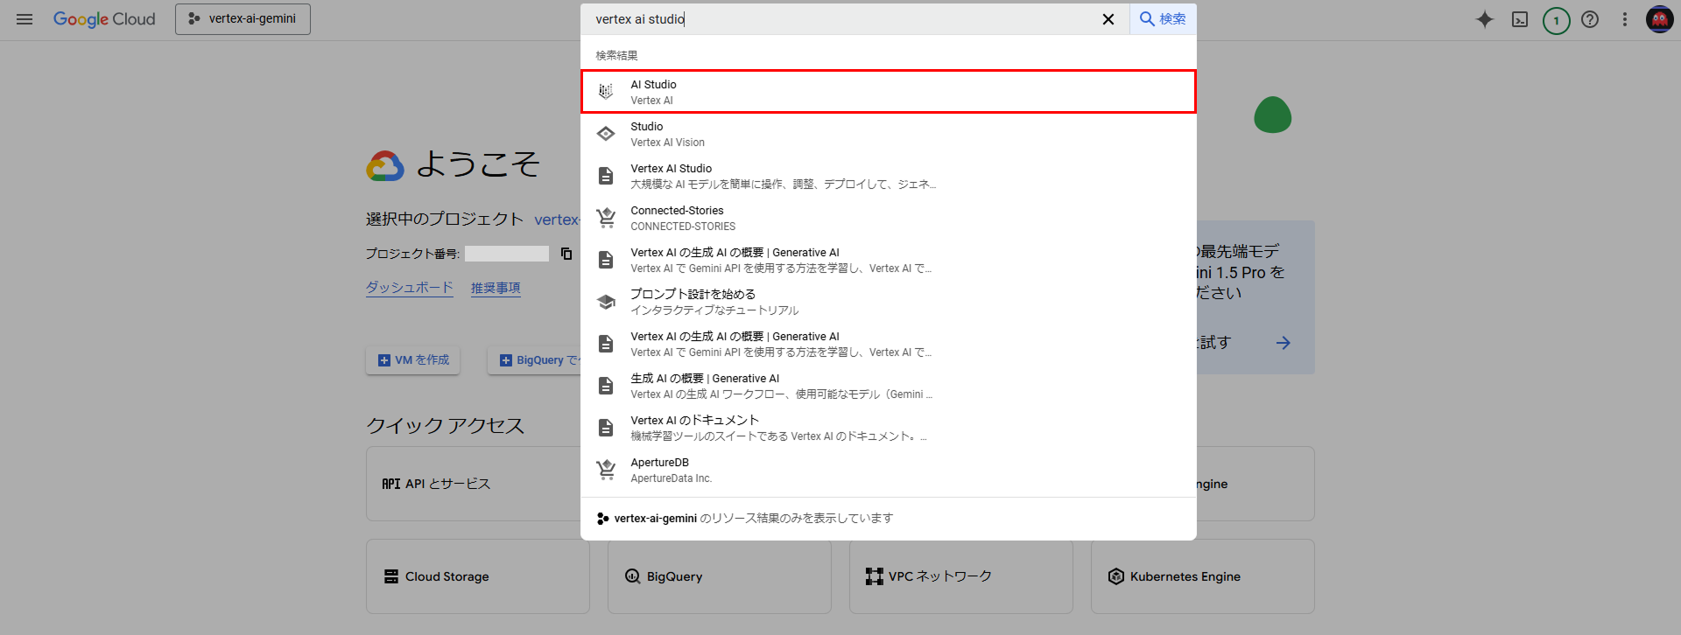Viewport: 1681px width, 635px height.
Task: Open Vertex AI のドキュメント result
Action: click(889, 428)
